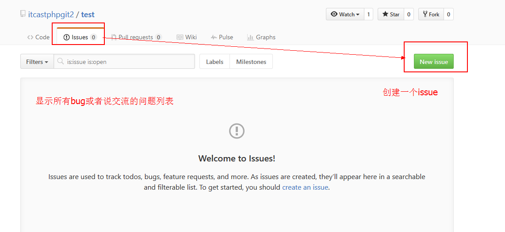This screenshot has height=232, width=505.
Task: Open the Pull requests tab
Action: coord(136,37)
